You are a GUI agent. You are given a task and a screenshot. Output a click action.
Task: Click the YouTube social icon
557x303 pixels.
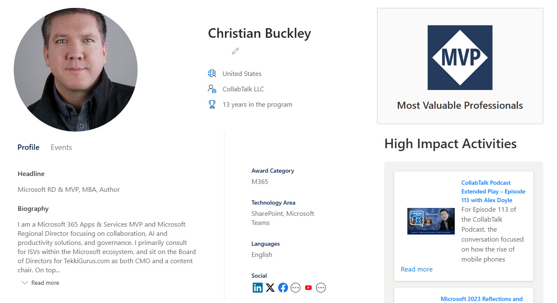click(308, 287)
